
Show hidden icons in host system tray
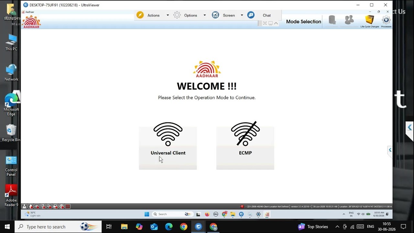[337, 227]
